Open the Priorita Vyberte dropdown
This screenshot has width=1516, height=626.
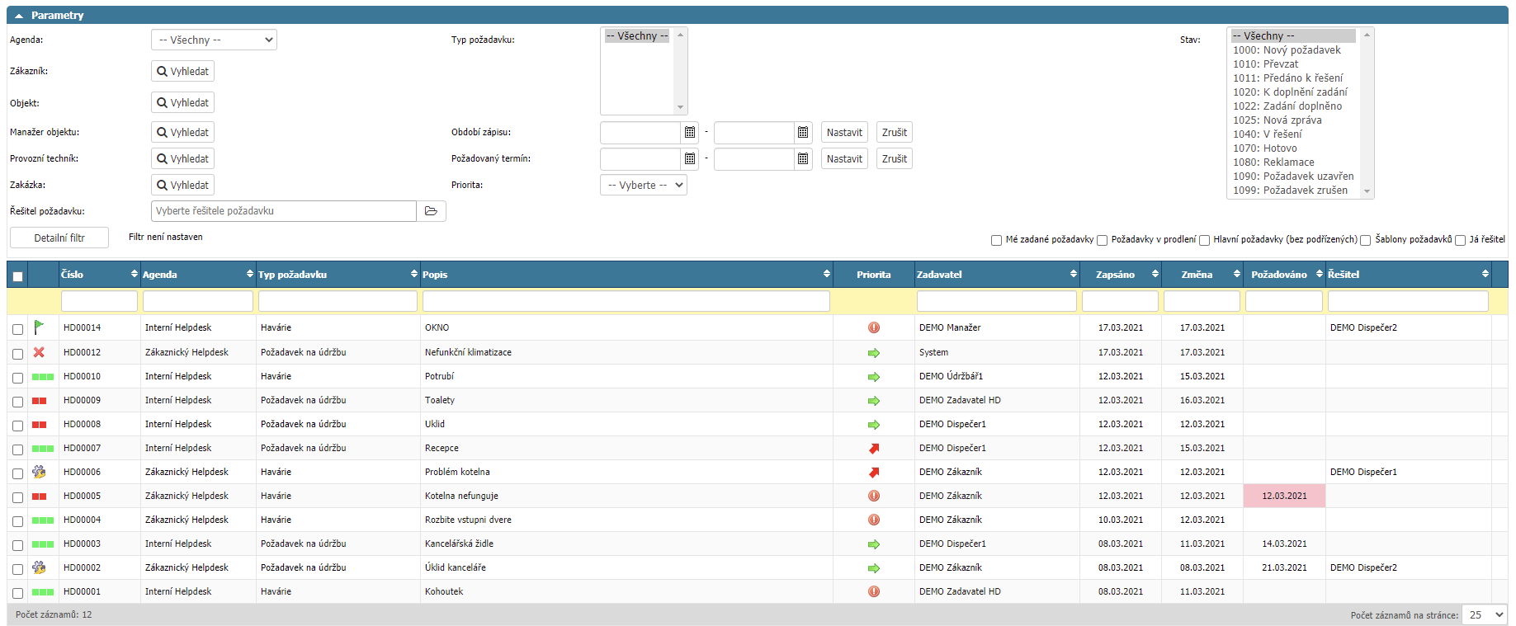pyautogui.click(x=643, y=185)
